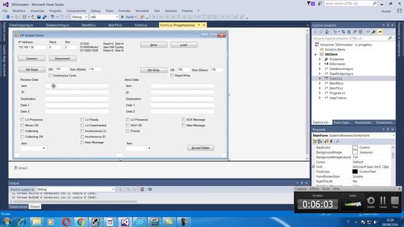The image size is (404, 227).
Task: Click Refresh icon in Esplora soluzioni toolbar
Action: [349, 32]
